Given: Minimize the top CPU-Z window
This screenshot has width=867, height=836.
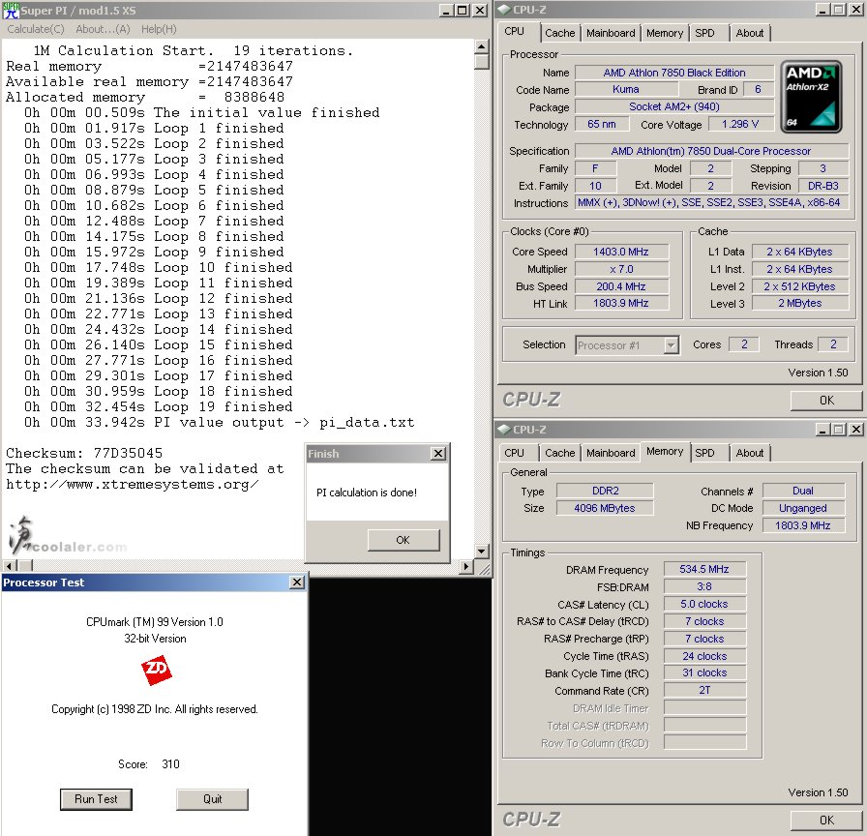Looking at the screenshot, I should click(x=822, y=10).
